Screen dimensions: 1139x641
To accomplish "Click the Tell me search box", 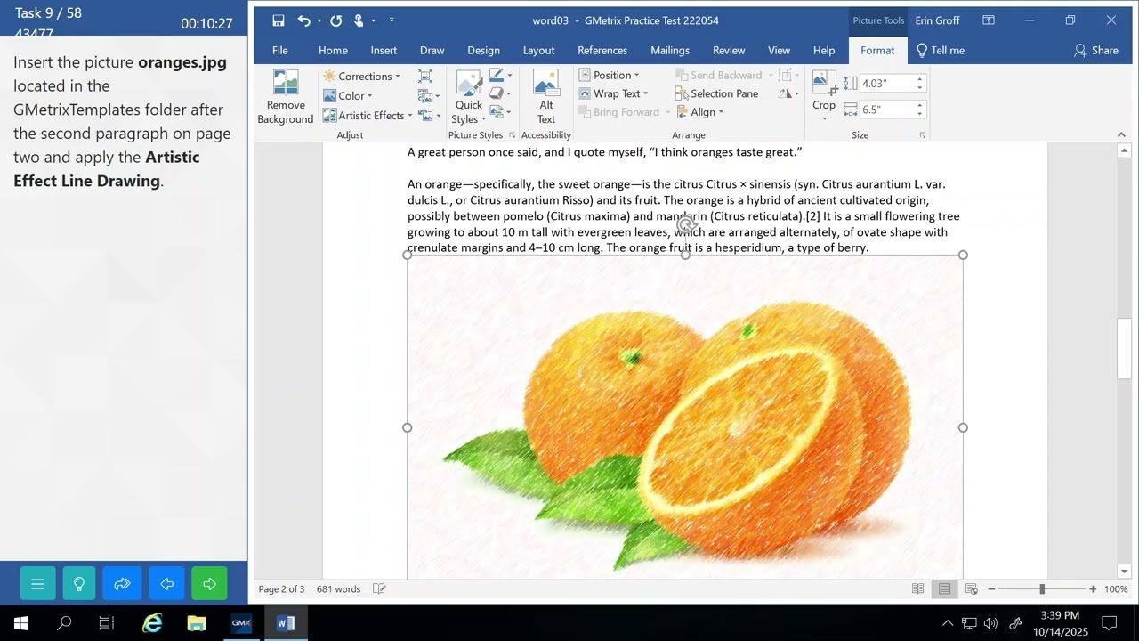I will point(941,51).
